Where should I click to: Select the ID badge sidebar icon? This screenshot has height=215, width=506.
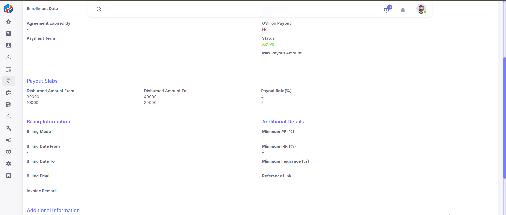click(8, 45)
